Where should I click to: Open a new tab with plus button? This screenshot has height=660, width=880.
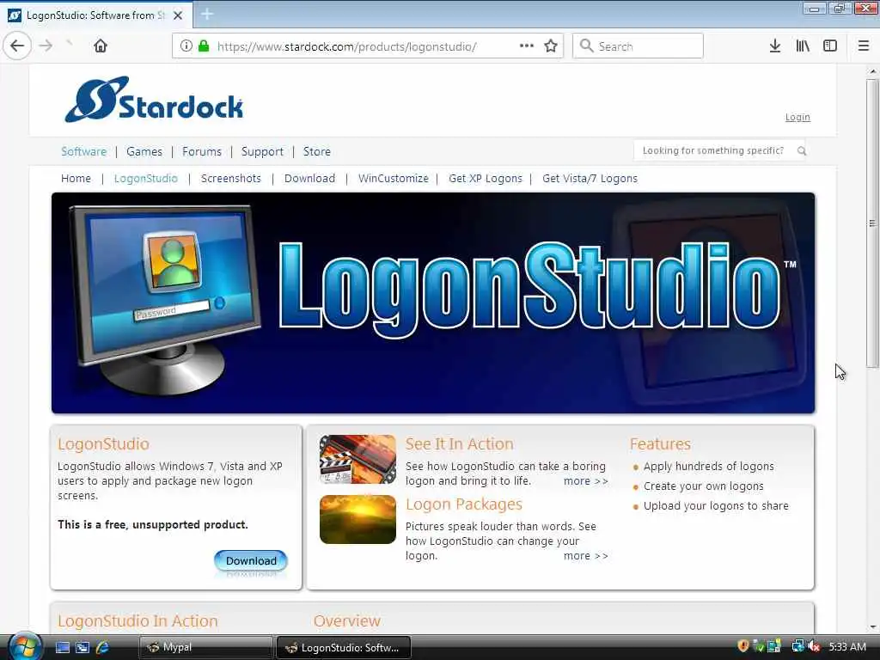tap(207, 15)
